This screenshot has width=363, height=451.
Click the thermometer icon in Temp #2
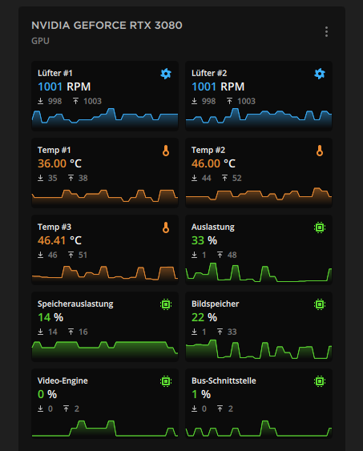[x=320, y=151]
